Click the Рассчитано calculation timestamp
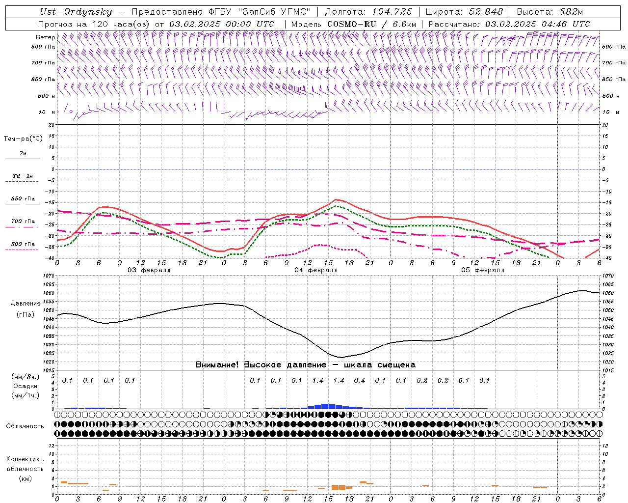The image size is (628, 503). tap(509, 24)
